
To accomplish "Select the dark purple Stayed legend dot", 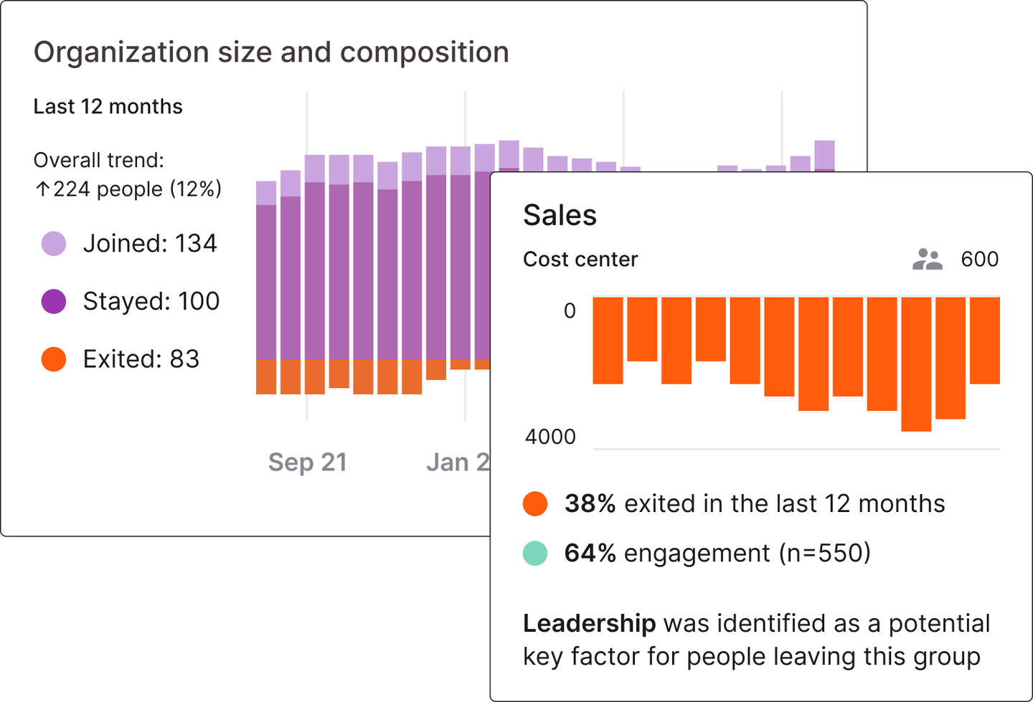I will coord(54,302).
